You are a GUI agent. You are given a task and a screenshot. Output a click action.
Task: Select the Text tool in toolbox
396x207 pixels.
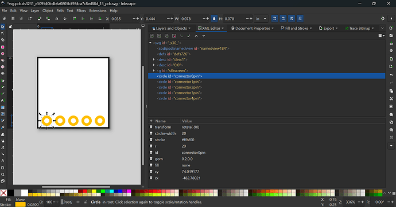coord(3,101)
